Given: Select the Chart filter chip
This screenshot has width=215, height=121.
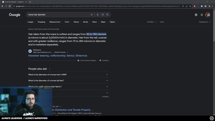Looking at the screenshot, I should pyautogui.click(x=67, y=22).
